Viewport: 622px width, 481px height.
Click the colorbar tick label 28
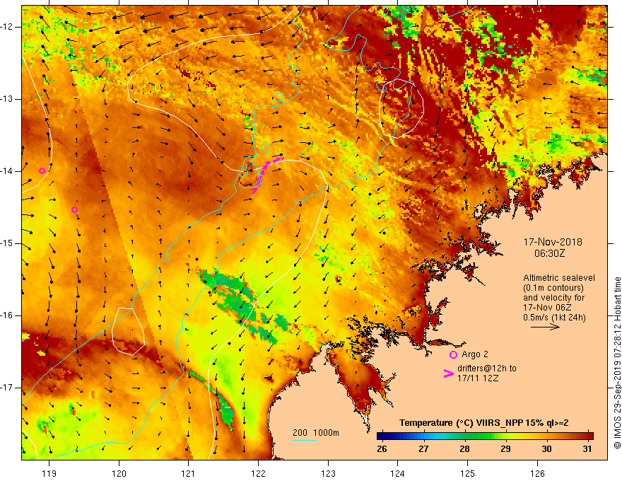(464, 449)
